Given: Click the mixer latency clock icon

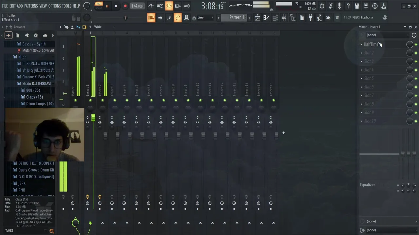Looking at the screenshot, I should 414,35.
